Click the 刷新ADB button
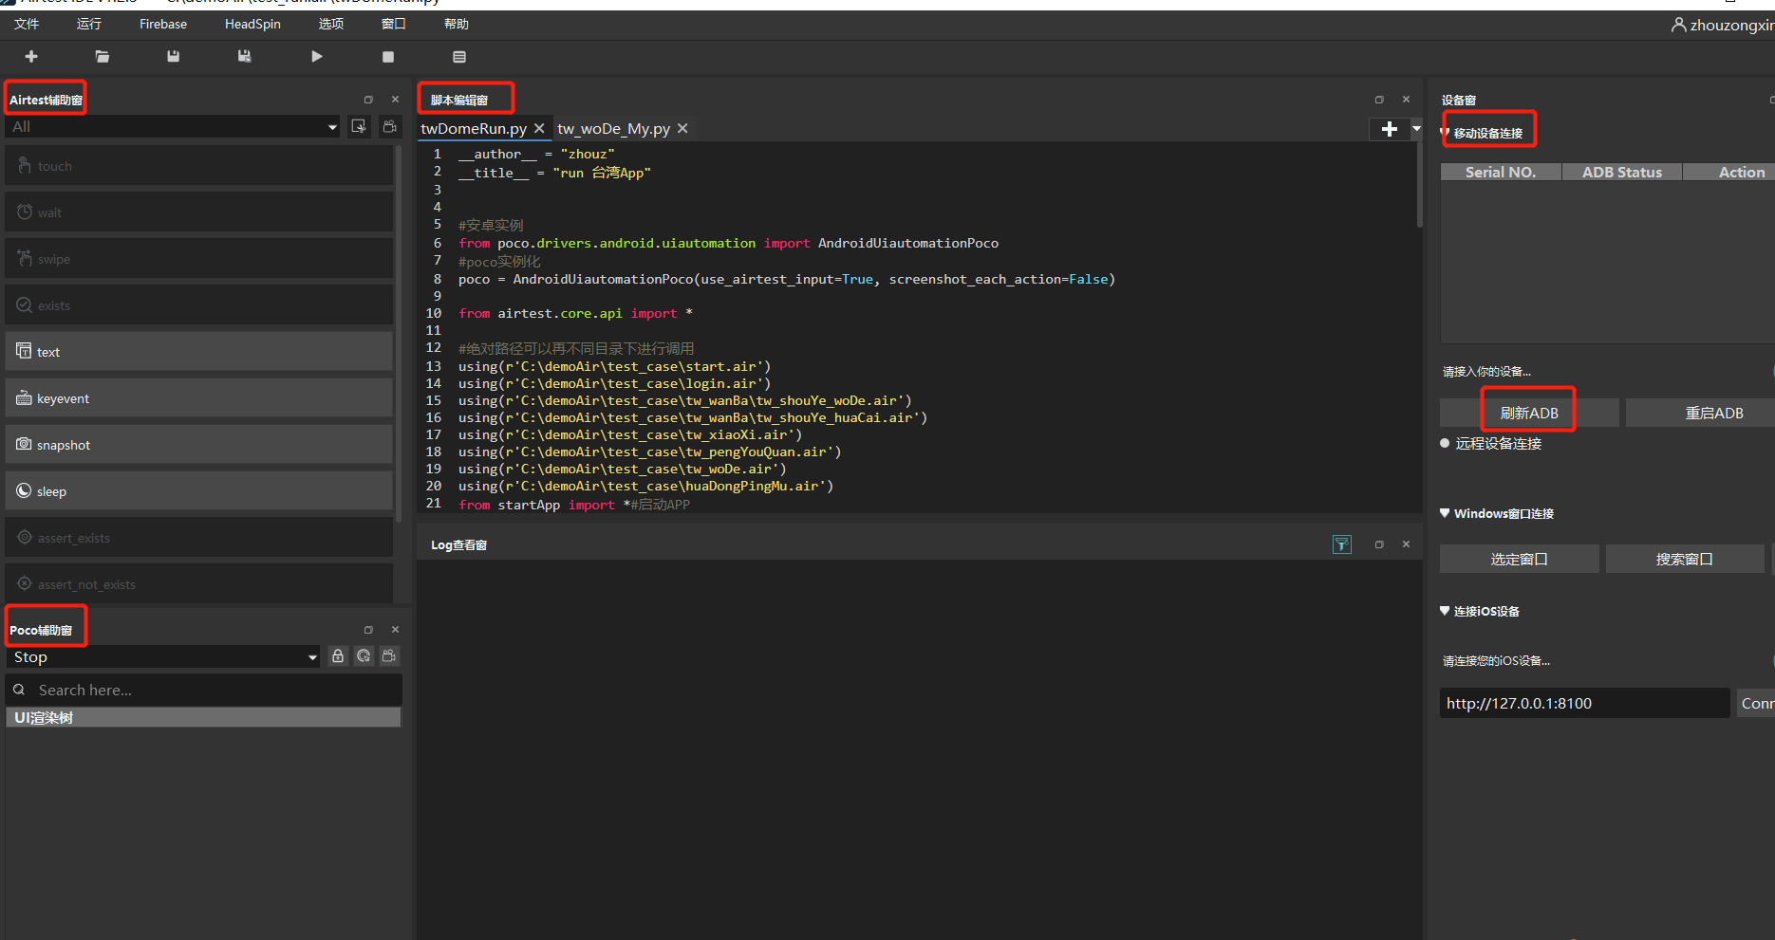 pos(1529,413)
